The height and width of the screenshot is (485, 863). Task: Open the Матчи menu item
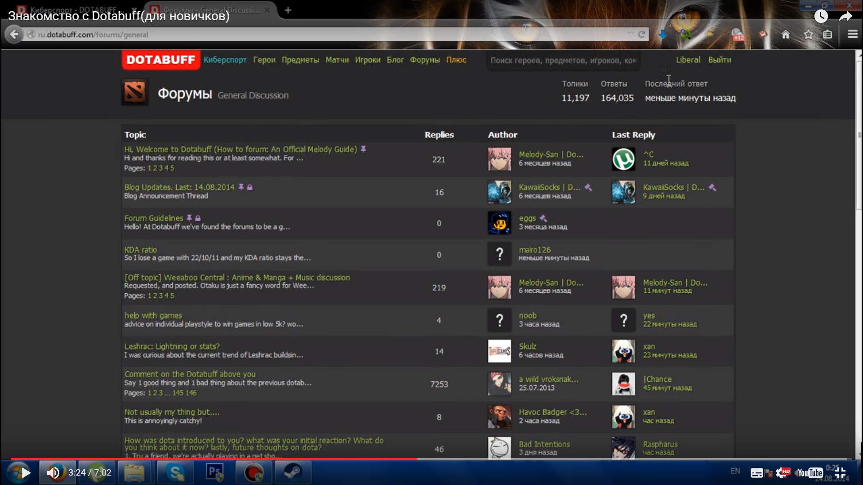tap(337, 60)
